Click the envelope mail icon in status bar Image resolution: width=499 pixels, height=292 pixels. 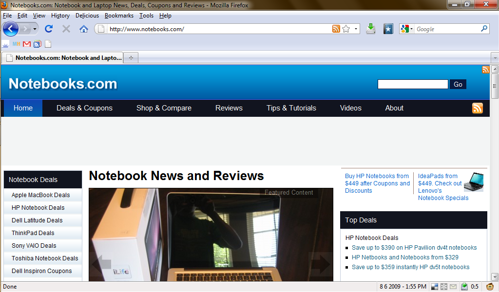(x=453, y=287)
